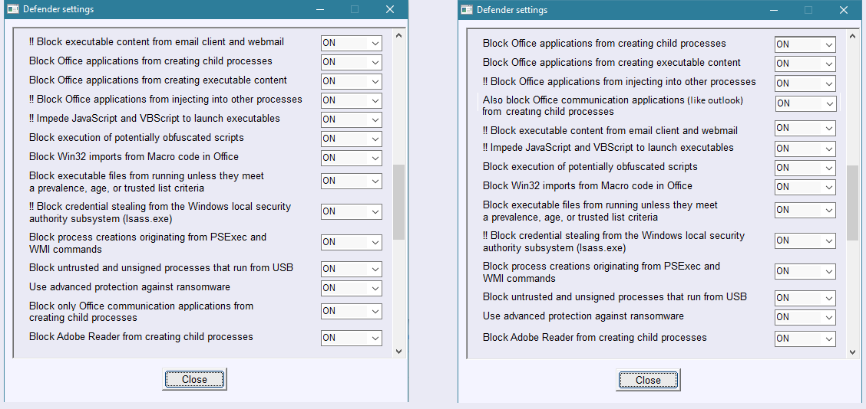Open the right window's PSExec and WMI rule dropdown
The image size is (866, 409).
tap(805, 271)
